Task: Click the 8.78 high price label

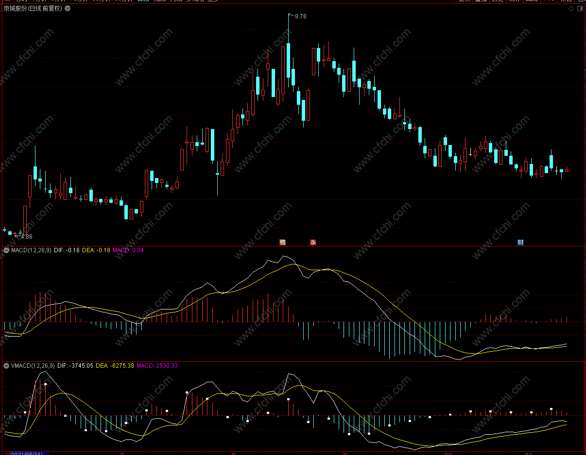Action: pyautogui.click(x=301, y=16)
